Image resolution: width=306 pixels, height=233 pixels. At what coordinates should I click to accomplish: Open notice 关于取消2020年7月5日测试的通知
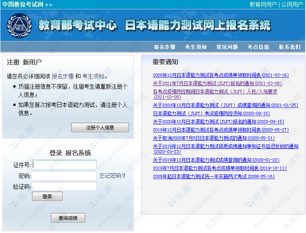point(214,138)
